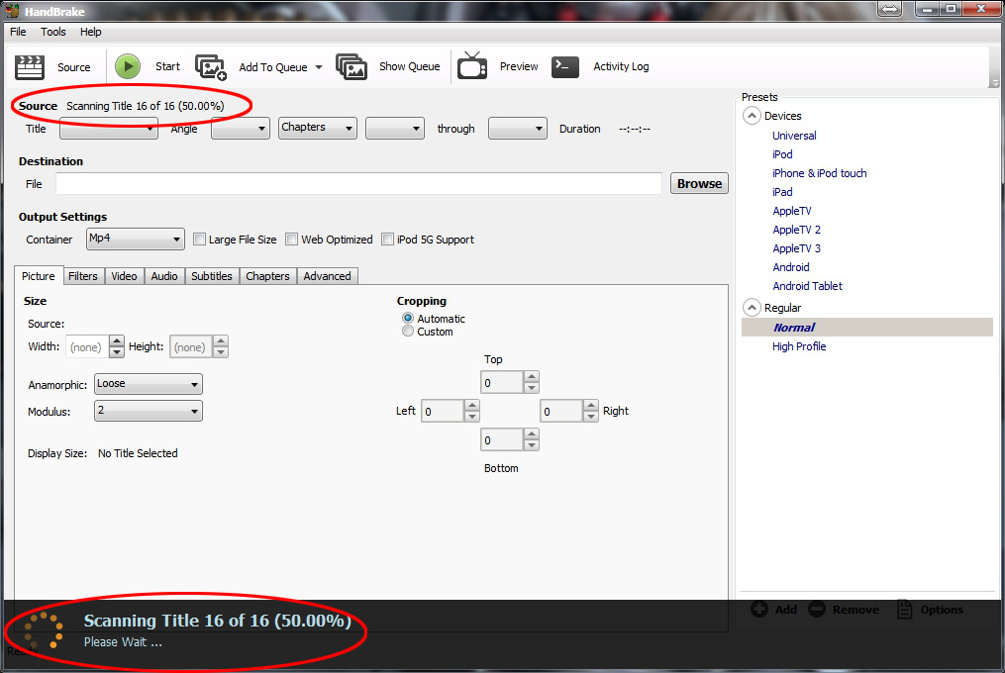Open the Activity Log terminal icon
1005x673 pixels.
565,66
